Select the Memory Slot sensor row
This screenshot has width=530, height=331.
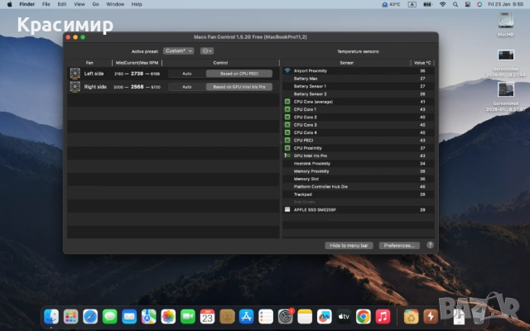(x=359, y=179)
